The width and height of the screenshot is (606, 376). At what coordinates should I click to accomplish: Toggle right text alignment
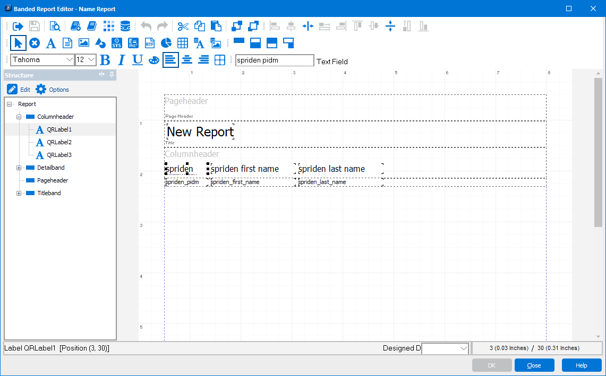[x=203, y=60]
